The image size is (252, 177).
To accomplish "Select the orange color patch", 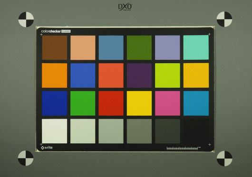I will [x=55, y=75].
